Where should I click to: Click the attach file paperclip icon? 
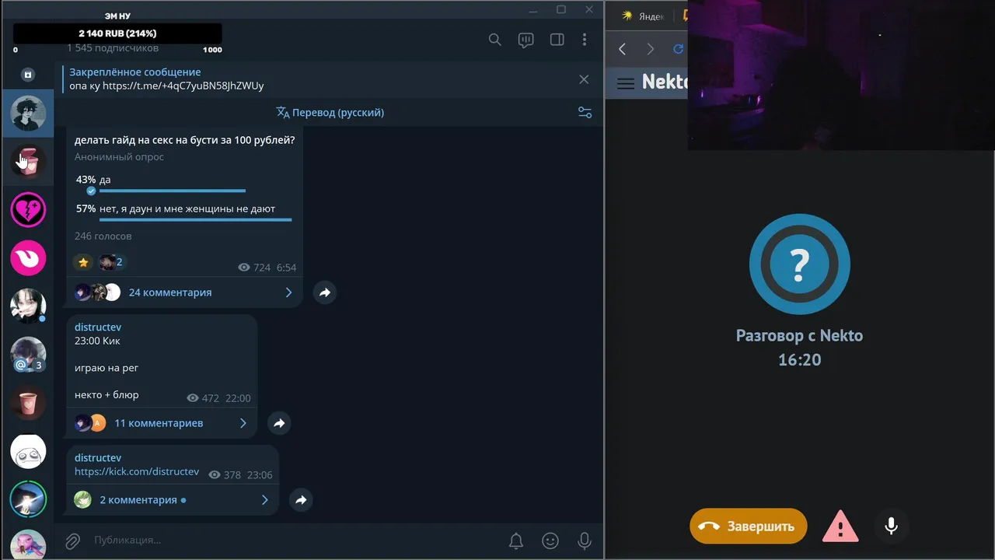pos(72,541)
